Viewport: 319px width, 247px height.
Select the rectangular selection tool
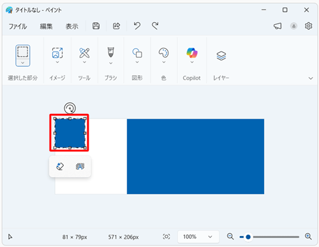(x=22, y=52)
